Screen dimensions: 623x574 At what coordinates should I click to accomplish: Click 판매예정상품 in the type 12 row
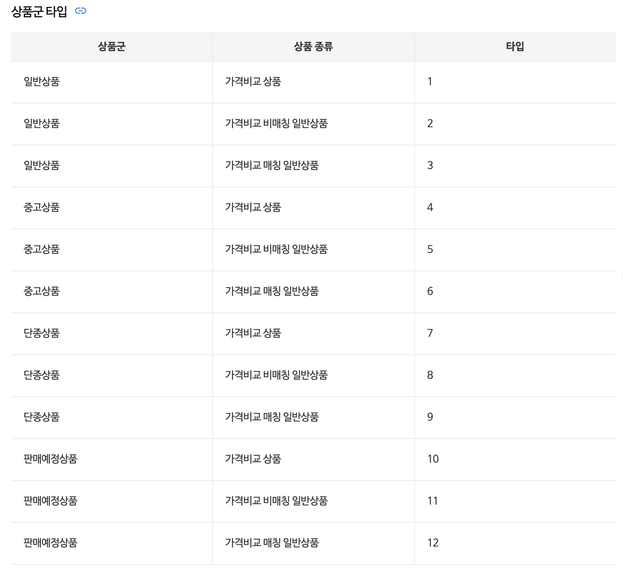coord(50,543)
